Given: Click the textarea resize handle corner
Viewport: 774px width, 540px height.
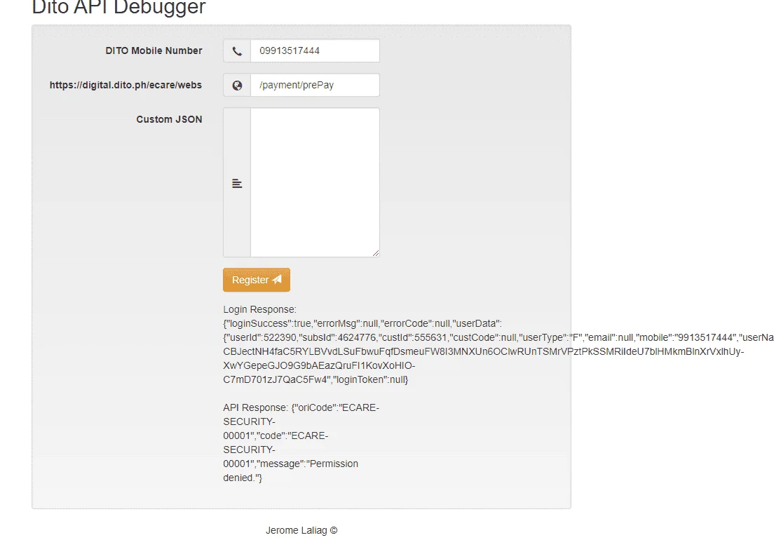Looking at the screenshot, I should click(376, 253).
